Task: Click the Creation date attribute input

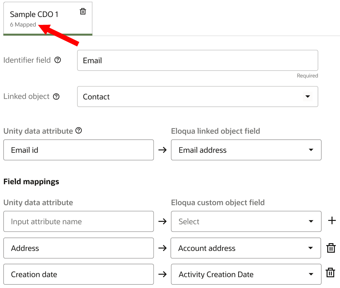Action: [x=79, y=274]
